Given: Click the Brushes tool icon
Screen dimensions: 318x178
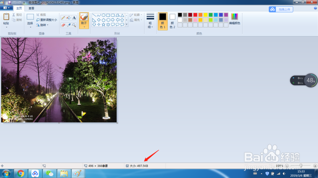Looking at the screenshot, I should tap(84, 17).
